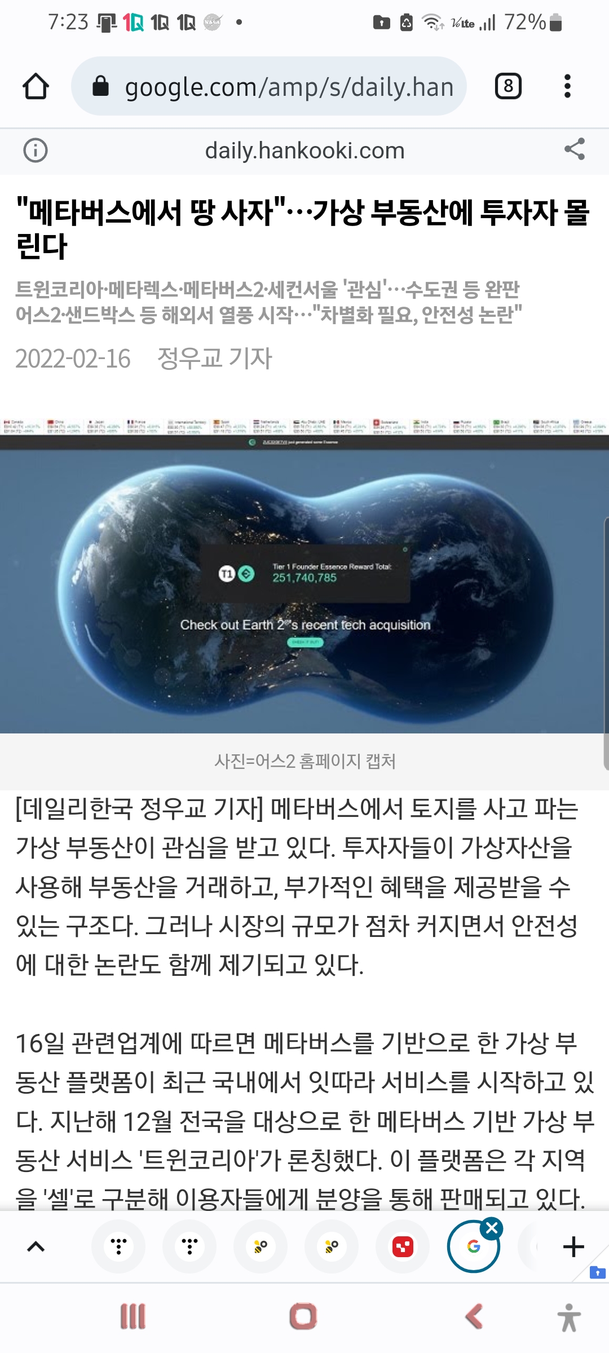Switch to the second dotted-T tab

[189, 1246]
